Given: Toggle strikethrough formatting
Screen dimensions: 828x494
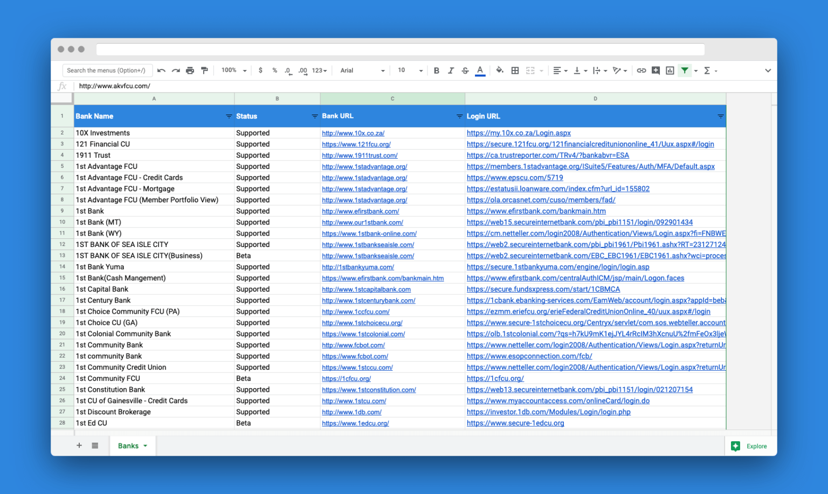Looking at the screenshot, I should click(x=465, y=70).
